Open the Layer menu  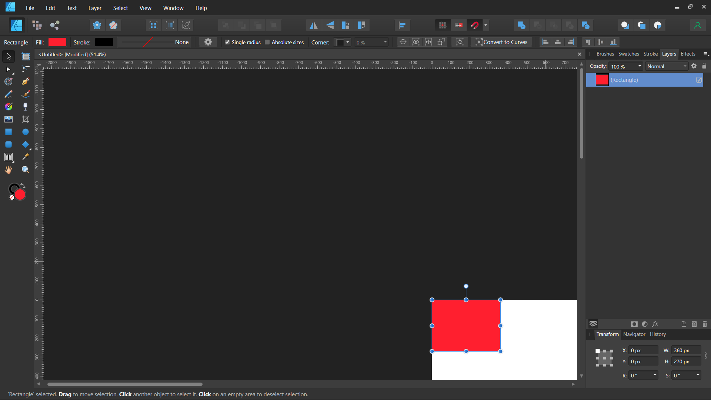[95, 8]
